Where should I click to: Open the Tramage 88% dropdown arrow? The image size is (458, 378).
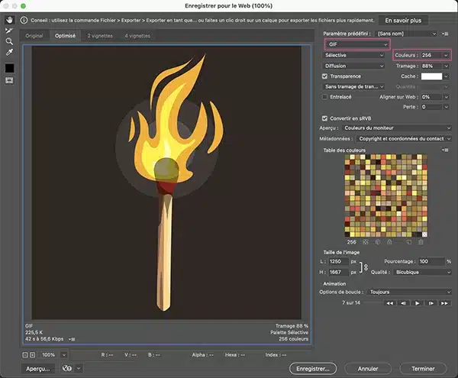coord(446,66)
